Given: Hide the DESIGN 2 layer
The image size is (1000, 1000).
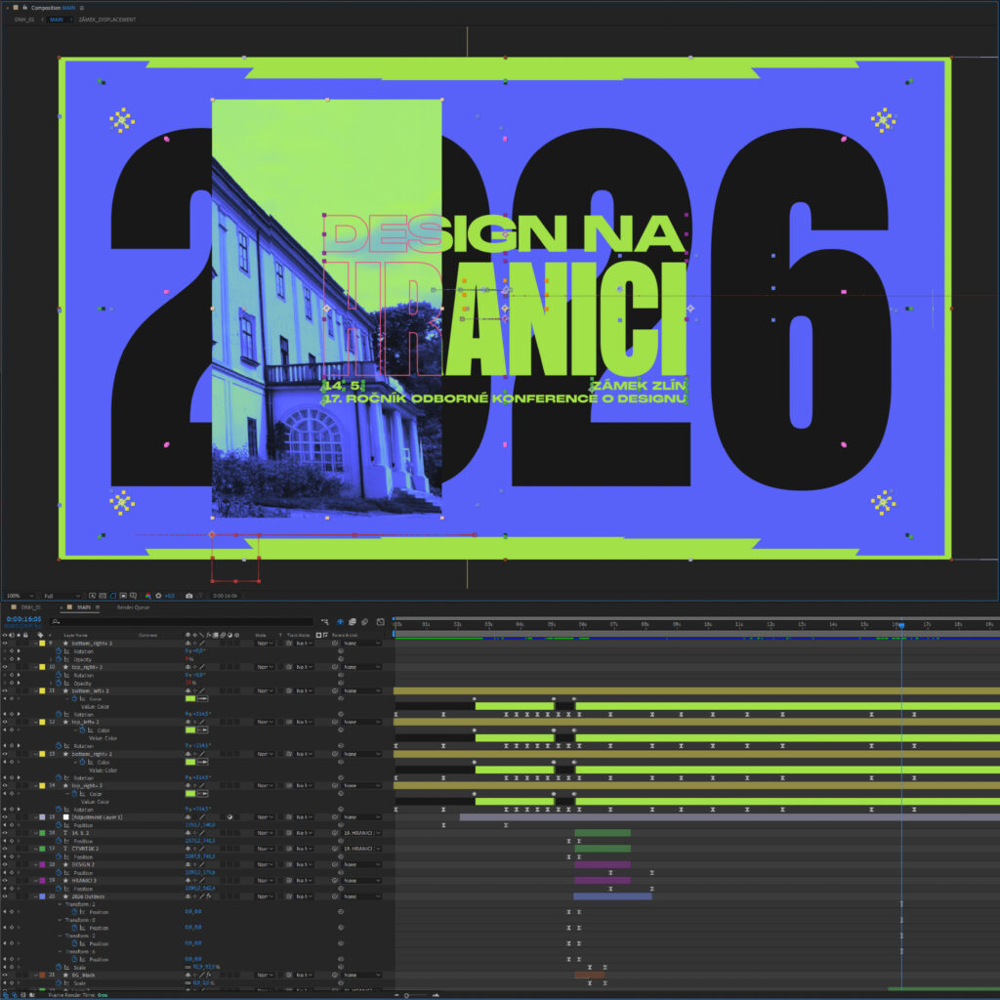Looking at the screenshot, I should pos(5,864).
